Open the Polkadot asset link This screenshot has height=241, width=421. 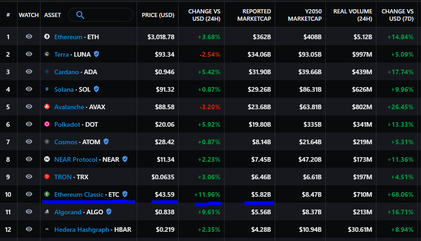(x=67, y=124)
